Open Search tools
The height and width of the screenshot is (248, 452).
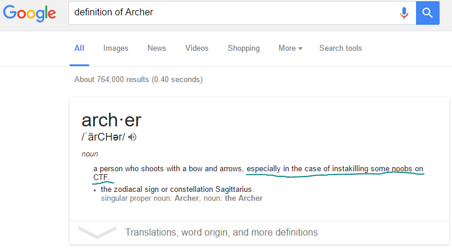coord(340,48)
